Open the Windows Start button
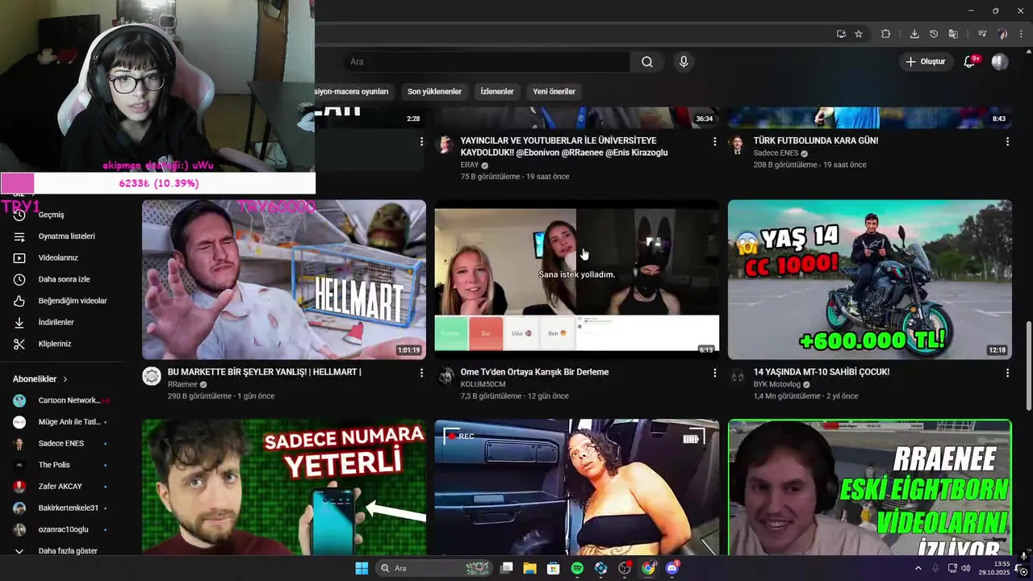The width and height of the screenshot is (1033, 581). click(x=362, y=568)
